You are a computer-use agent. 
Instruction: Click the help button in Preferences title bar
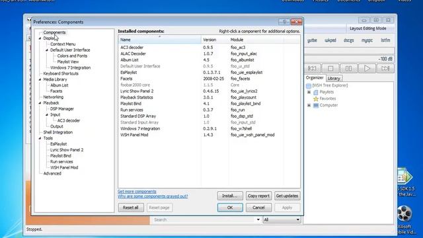pos(284,22)
